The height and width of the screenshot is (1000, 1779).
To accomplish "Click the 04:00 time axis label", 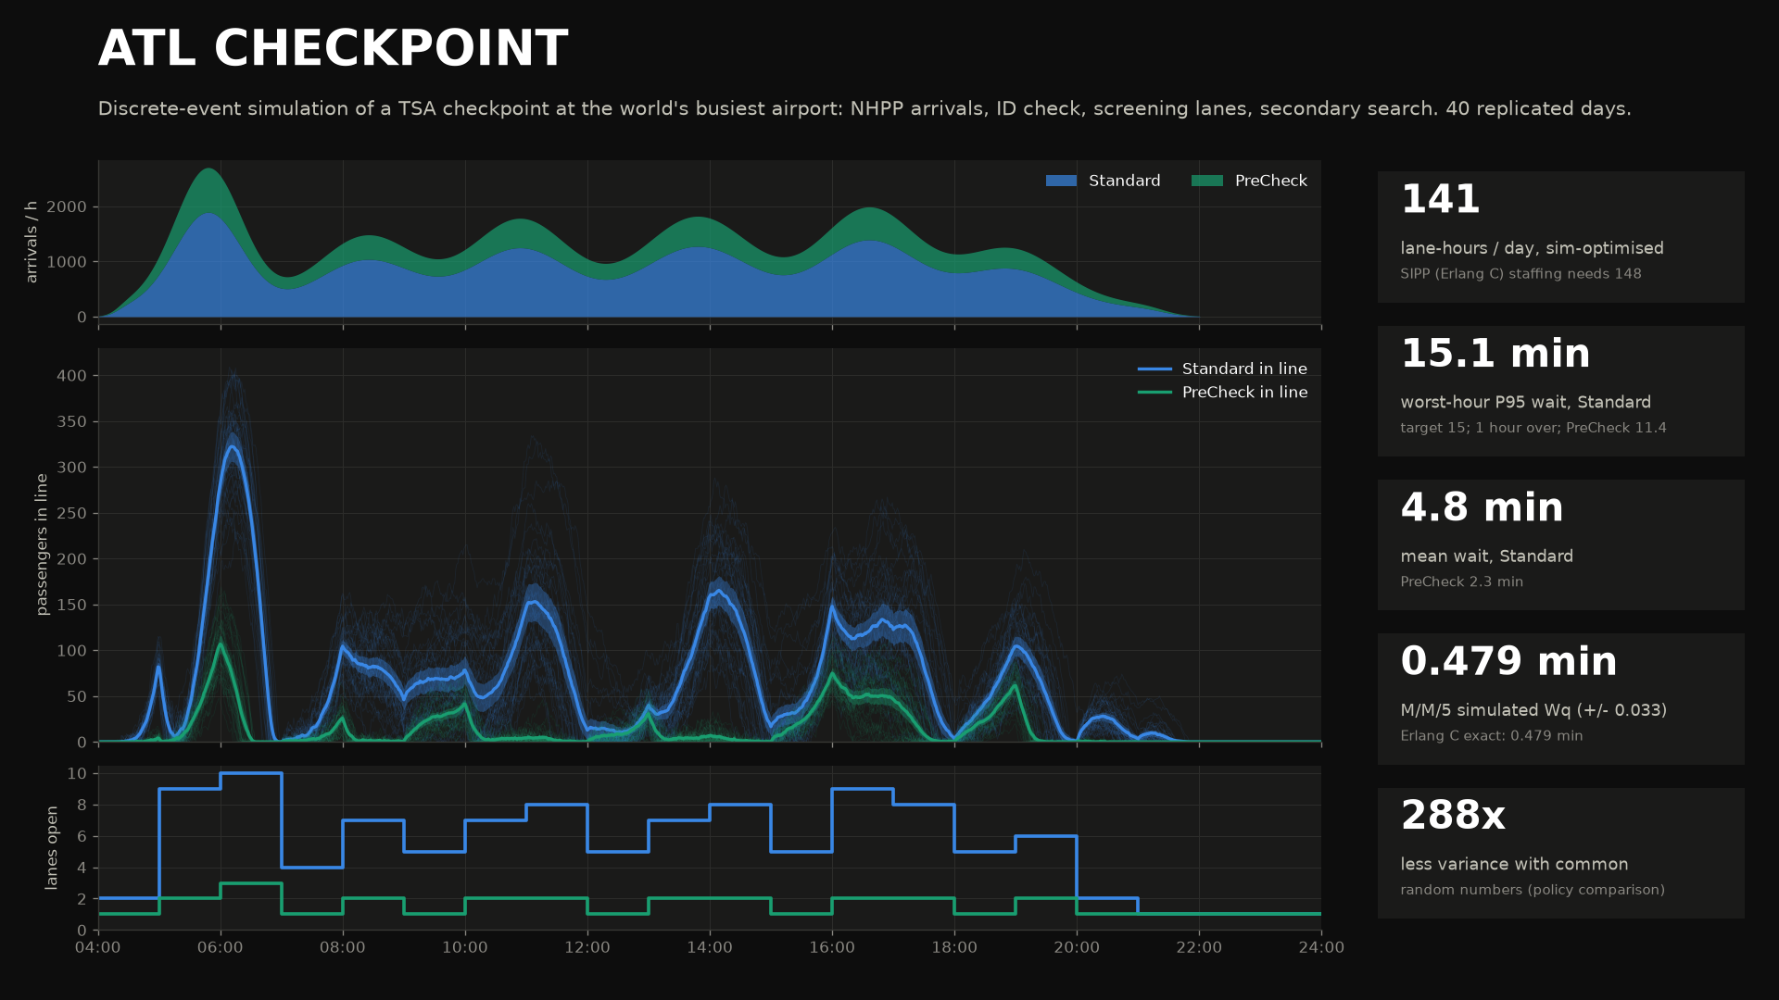I will click(x=98, y=947).
